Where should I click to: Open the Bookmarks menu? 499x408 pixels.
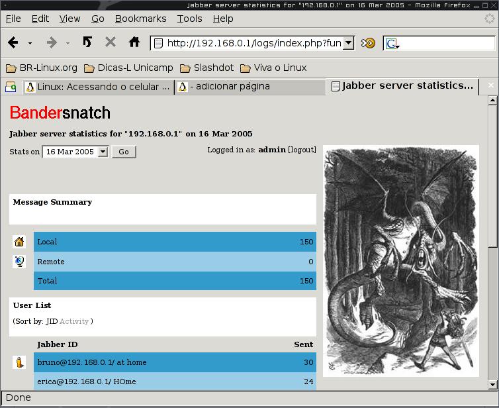point(141,19)
